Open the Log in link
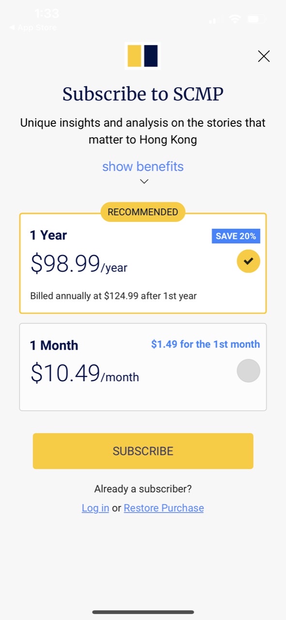 click(x=95, y=508)
